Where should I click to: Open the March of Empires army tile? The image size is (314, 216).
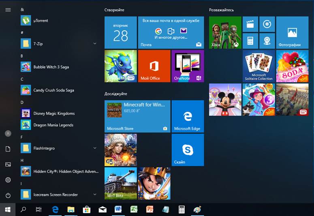point(292,100)
